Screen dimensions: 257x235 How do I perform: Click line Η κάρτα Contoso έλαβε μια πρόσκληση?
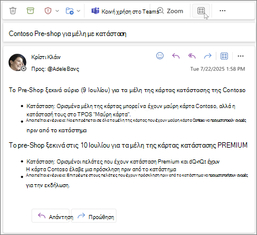pos(101,169)
